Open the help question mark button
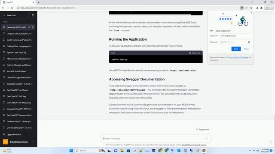 (271, 142)
